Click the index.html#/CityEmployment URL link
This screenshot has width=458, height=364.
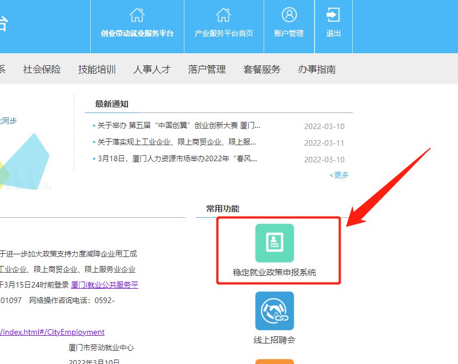click(52, 332)
